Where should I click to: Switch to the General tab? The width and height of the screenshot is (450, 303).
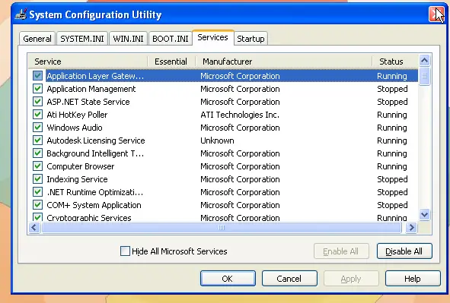tap(37, 39)
